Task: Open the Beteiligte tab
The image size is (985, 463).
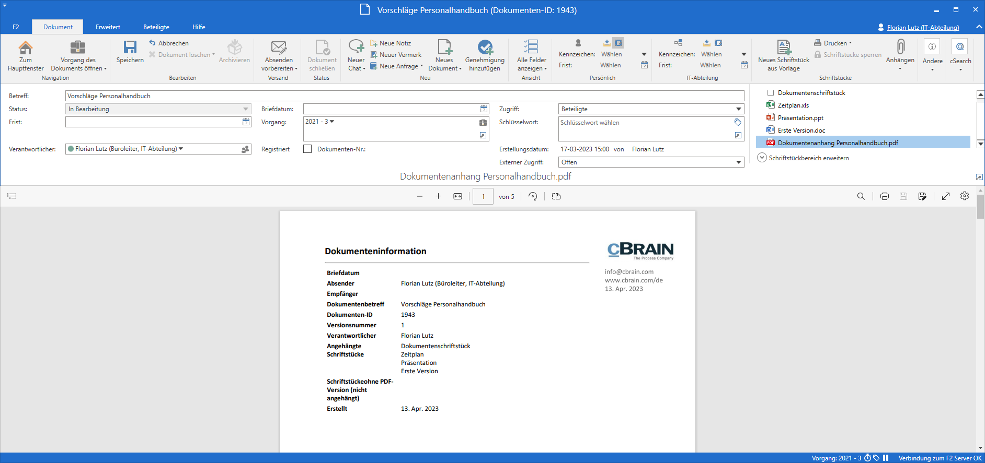Action: point(156,27)
